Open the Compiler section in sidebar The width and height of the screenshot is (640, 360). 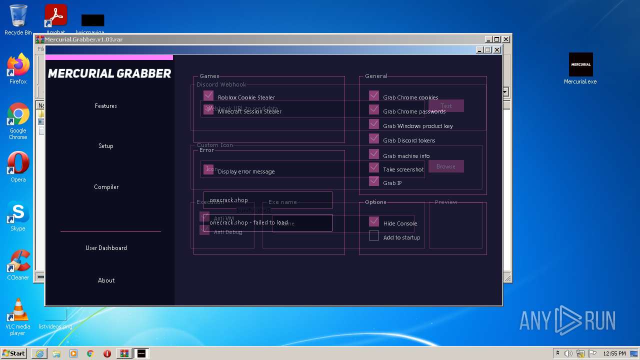click(106, 187)
